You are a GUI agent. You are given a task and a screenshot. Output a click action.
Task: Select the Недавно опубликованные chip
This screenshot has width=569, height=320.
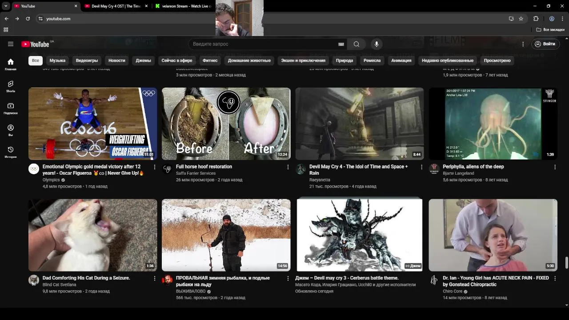[448, 60]
